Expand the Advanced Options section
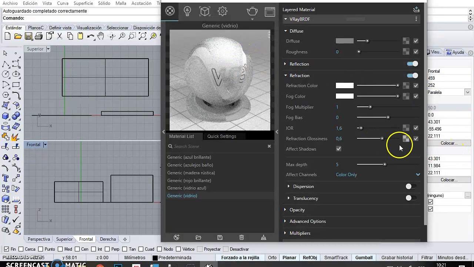 [285, 221]
